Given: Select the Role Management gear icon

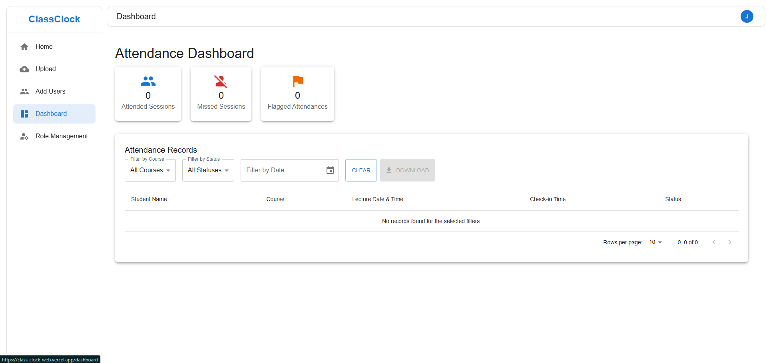Looking at the screenshot, I should 24,136.
